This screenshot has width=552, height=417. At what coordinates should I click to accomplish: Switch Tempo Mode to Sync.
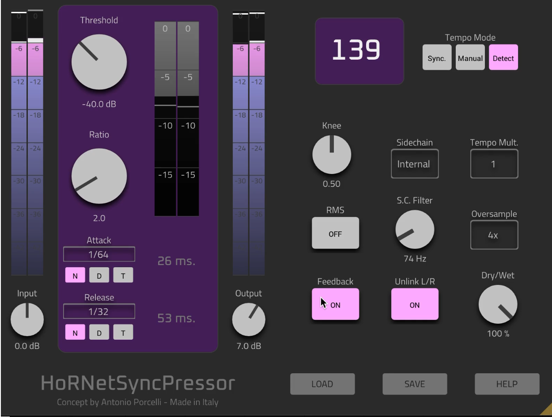[x=437, y=57]
